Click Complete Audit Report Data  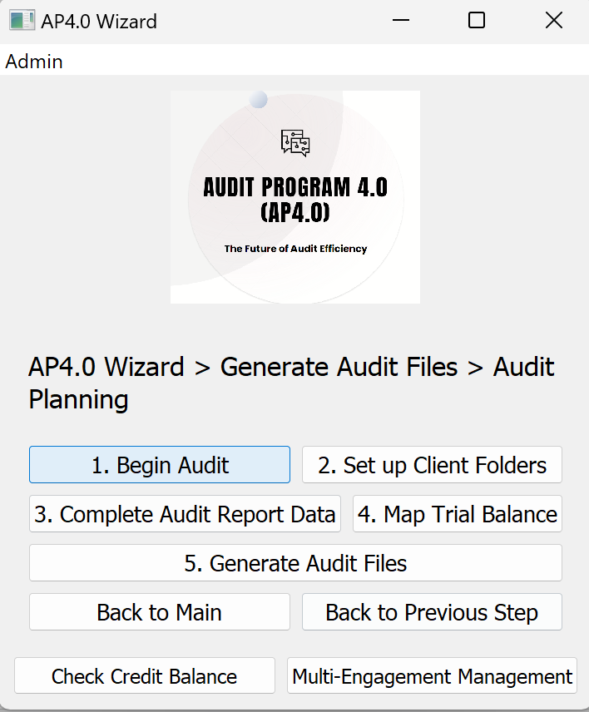click(185, 514)
